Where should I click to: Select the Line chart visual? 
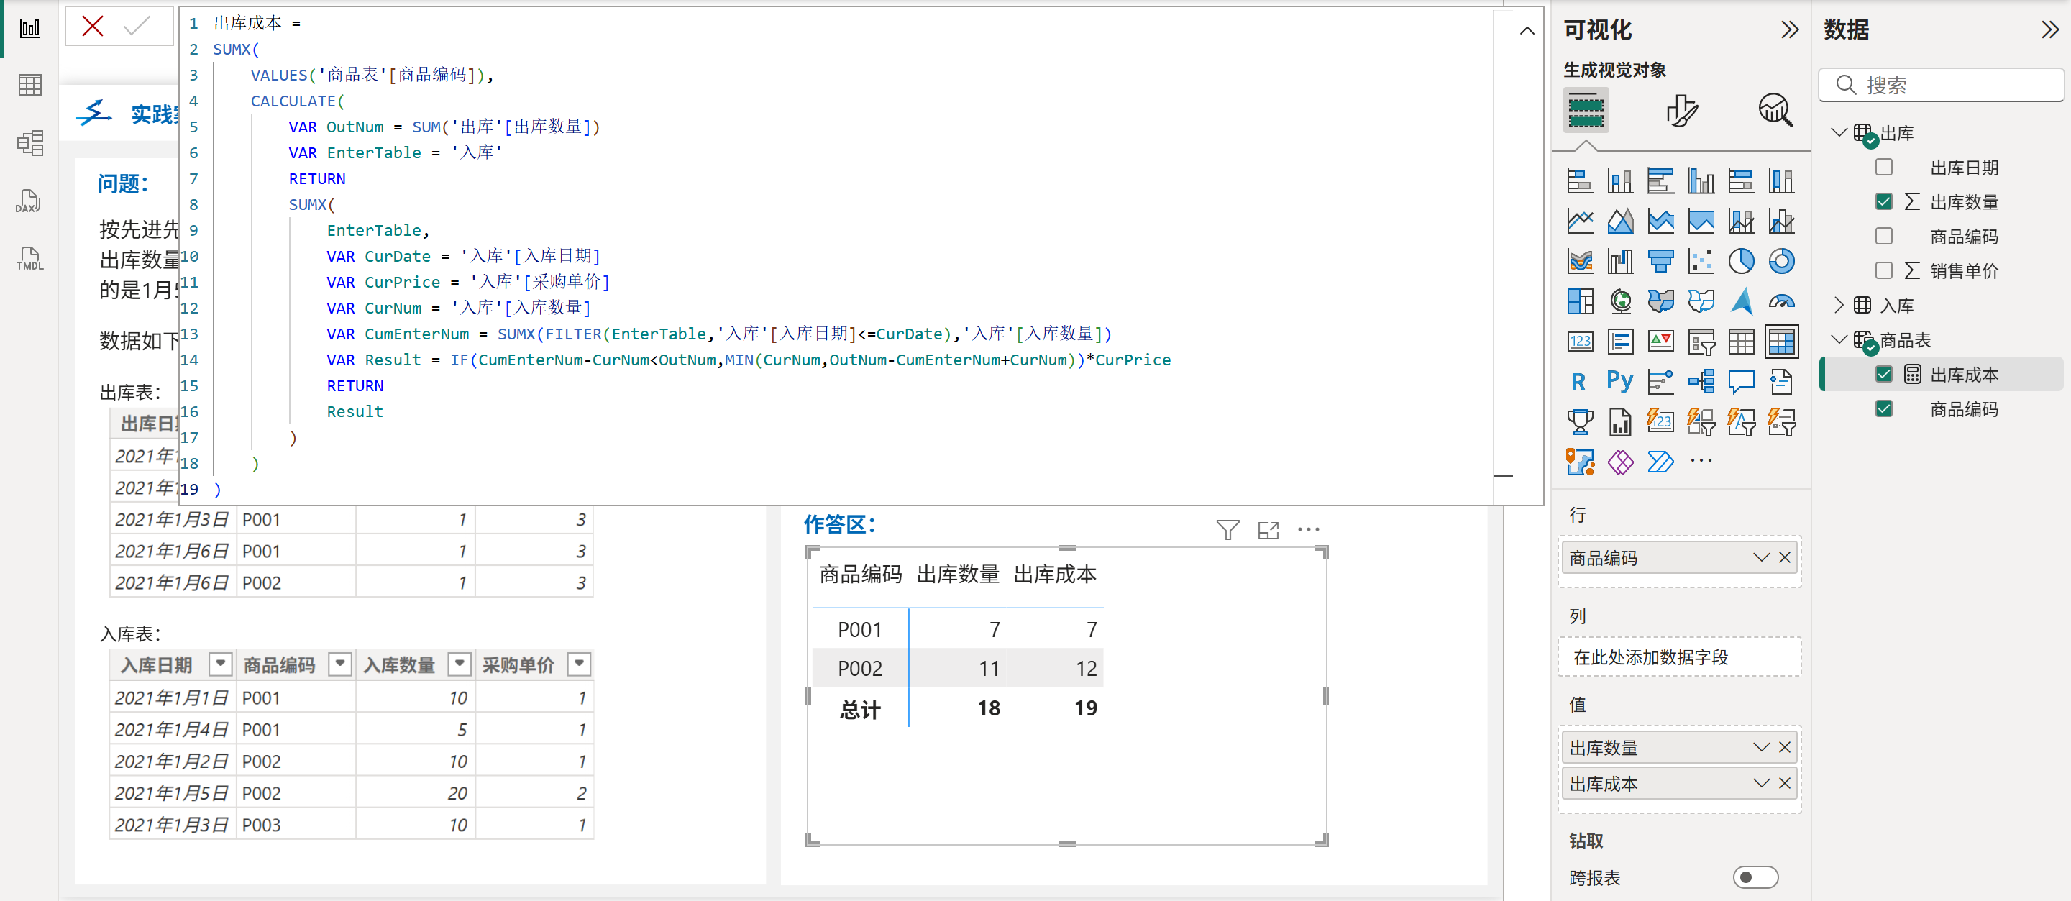pos(1580,221)
